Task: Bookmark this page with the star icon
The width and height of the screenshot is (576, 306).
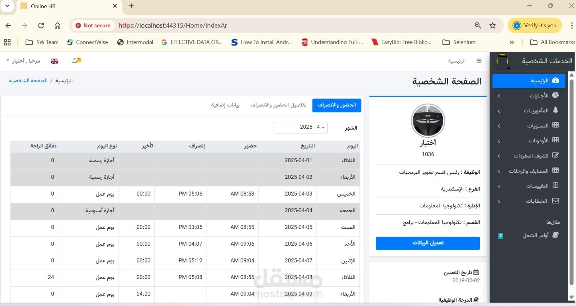Action: click(492, 26)
